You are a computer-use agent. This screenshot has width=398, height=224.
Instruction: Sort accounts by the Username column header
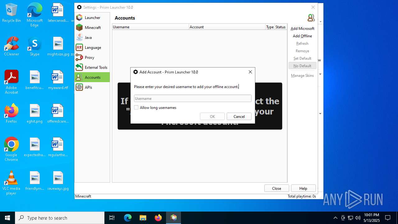pos(150,27)
